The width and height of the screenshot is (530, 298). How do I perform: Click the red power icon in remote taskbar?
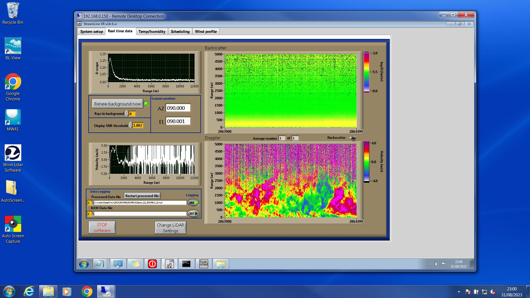152,264
